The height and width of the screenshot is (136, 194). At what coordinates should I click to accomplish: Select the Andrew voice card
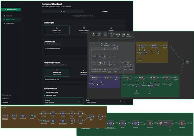63,101
